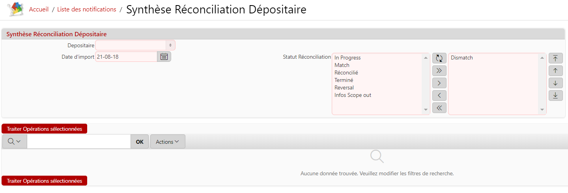Open the Depositaire dropdown
The image size is (568, 193).
135,45
